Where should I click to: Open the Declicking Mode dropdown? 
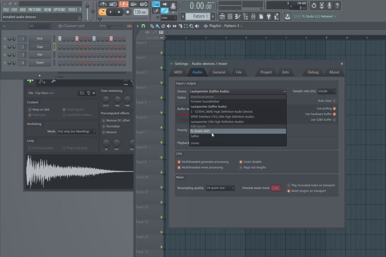click(76, 131)
